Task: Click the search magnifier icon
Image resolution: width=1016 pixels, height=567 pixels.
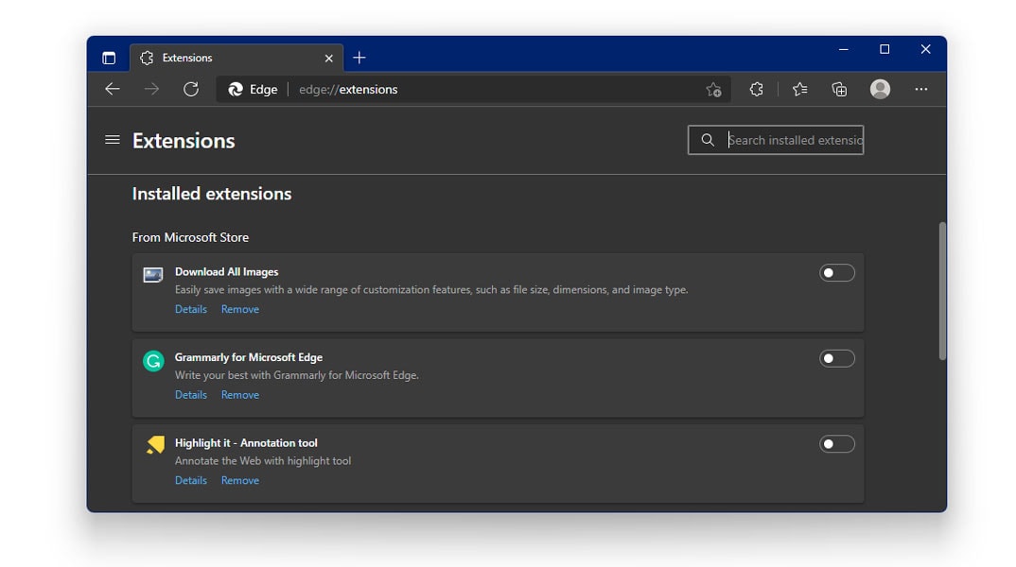Action: point(708,140)
